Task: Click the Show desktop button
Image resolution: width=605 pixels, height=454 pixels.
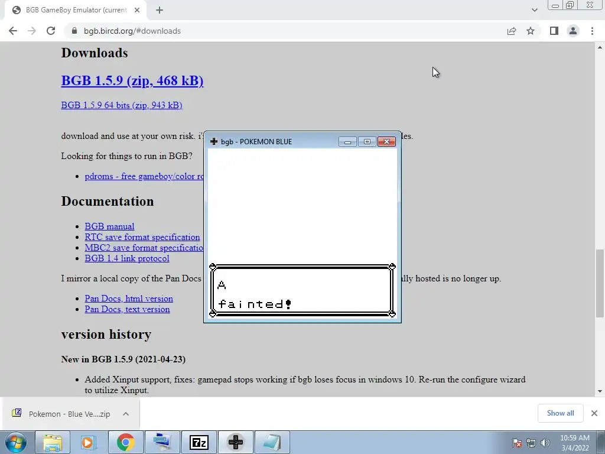Action: [601, 442]
